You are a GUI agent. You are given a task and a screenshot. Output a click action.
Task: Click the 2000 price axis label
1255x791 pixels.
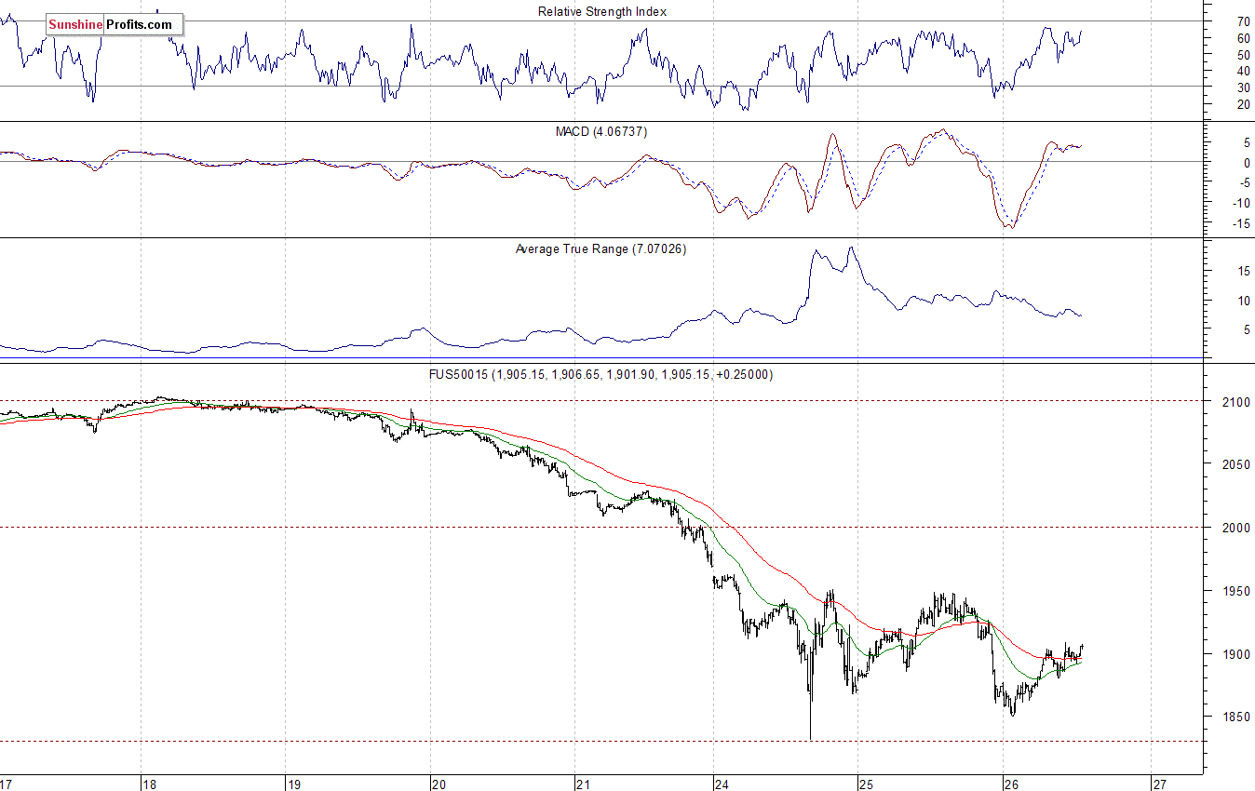[1235, 528]
